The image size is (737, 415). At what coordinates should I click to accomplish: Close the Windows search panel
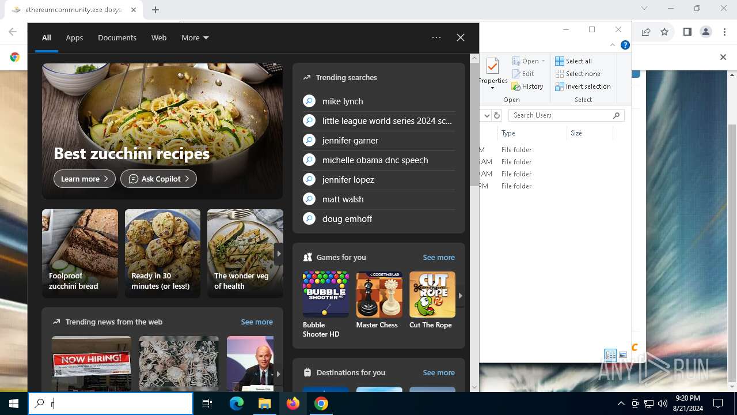pos(461,37)
